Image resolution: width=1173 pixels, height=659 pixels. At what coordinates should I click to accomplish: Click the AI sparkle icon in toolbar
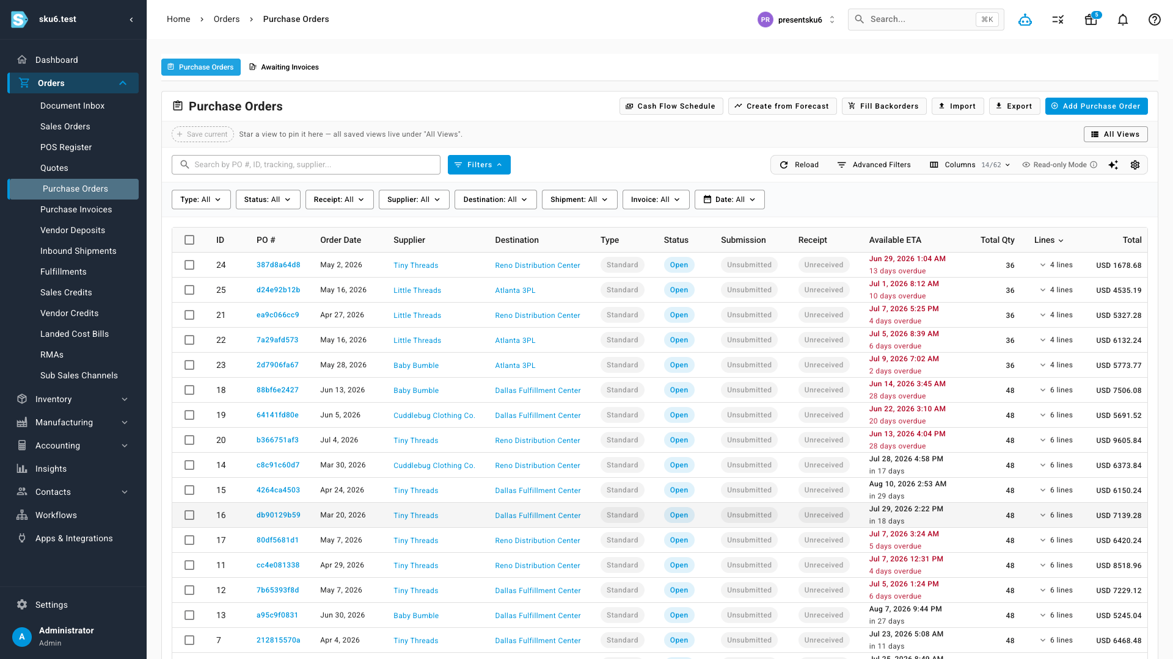[1113, 165]
